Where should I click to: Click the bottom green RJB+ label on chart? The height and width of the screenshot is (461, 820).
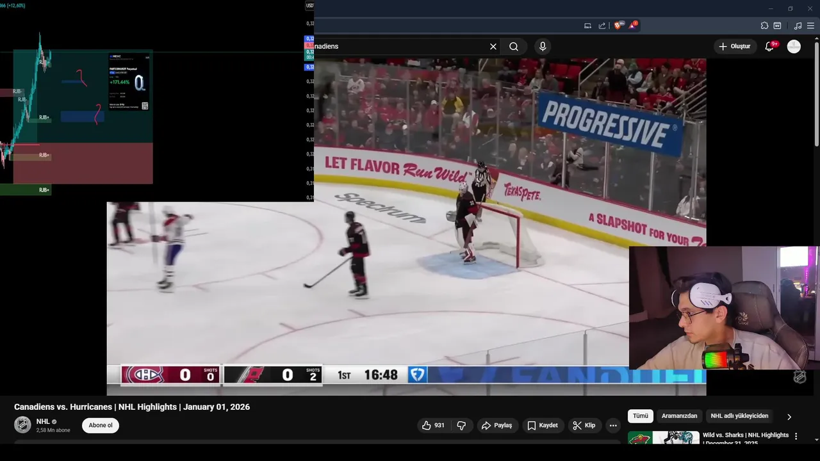(x=44, y=190)
